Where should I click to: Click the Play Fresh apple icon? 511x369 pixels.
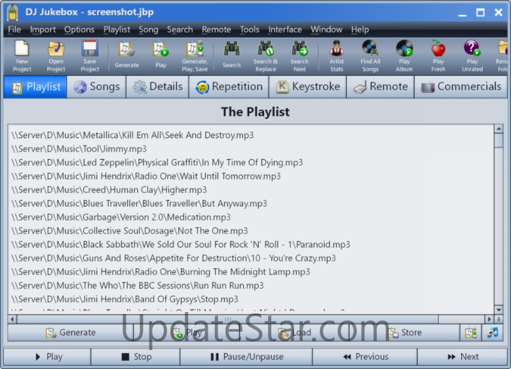coord(438,50)
